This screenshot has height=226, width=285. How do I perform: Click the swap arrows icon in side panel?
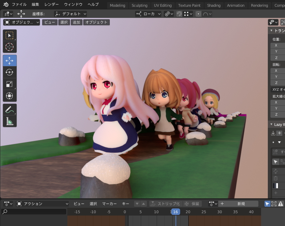pos(276,171)
